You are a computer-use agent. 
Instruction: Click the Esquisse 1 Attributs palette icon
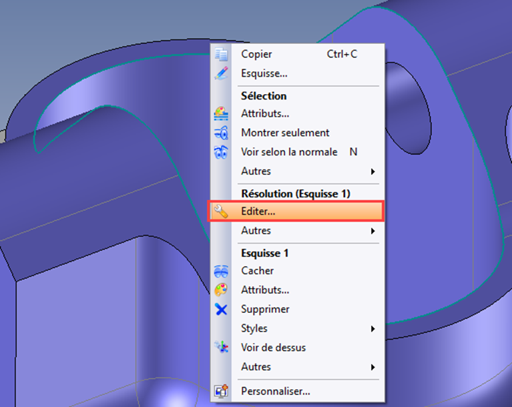click(221, 290)
